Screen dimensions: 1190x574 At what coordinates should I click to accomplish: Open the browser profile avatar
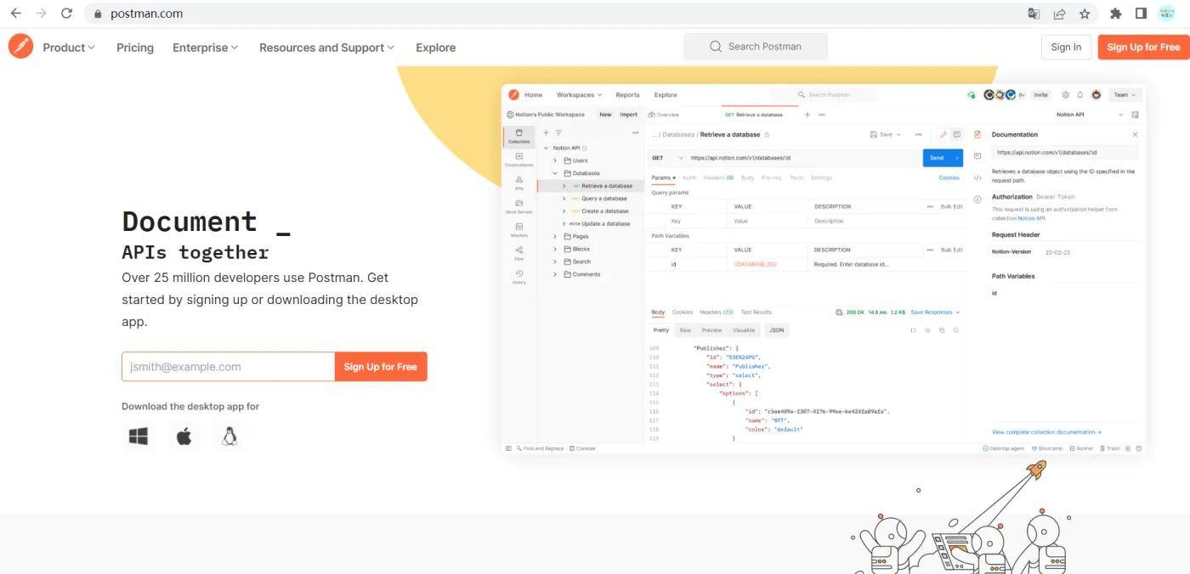pos(1166,14)
